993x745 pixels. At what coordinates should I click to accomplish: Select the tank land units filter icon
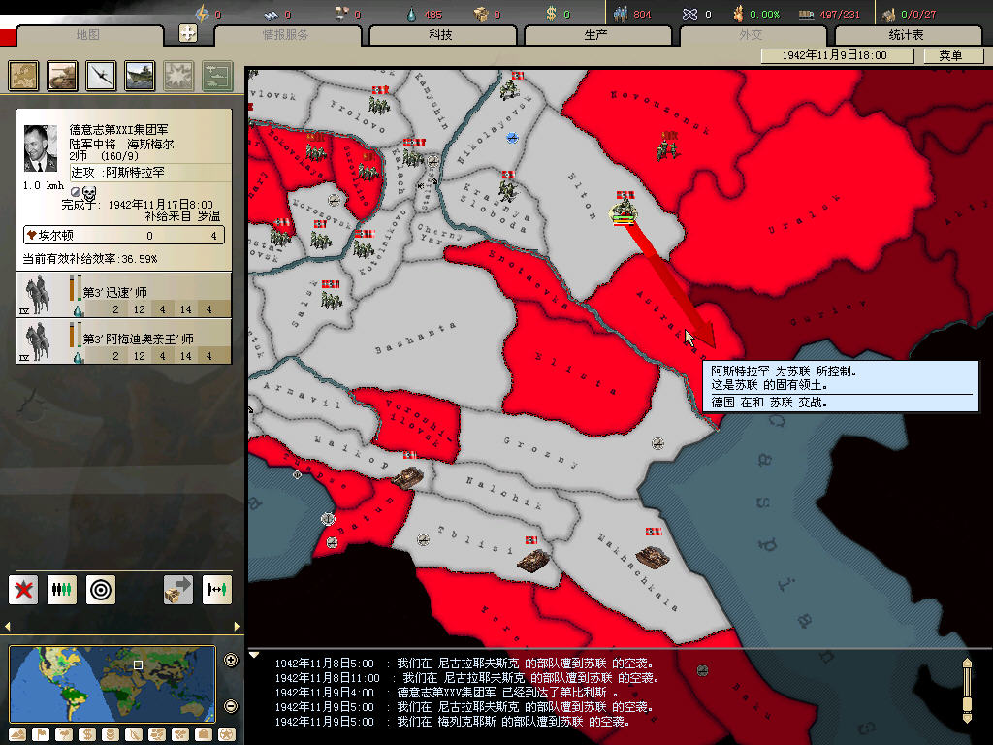click(x=60, y=76)
